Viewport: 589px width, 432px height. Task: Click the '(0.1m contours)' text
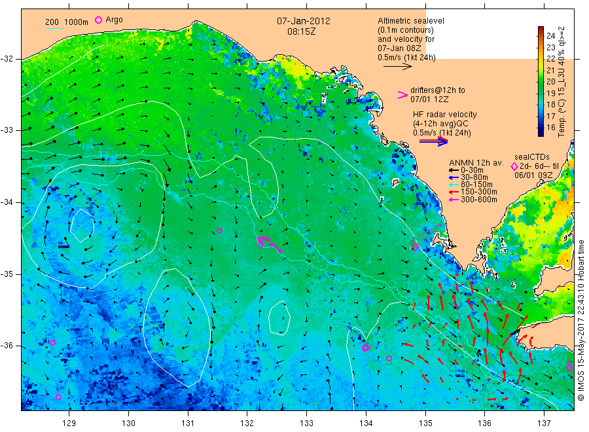[406, 30]
